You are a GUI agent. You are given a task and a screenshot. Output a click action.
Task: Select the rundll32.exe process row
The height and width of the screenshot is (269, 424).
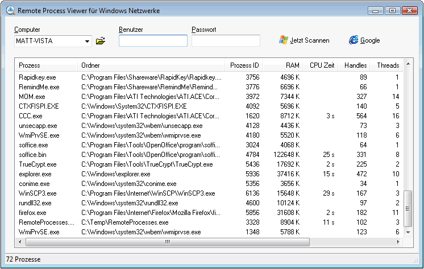point(209,203)
